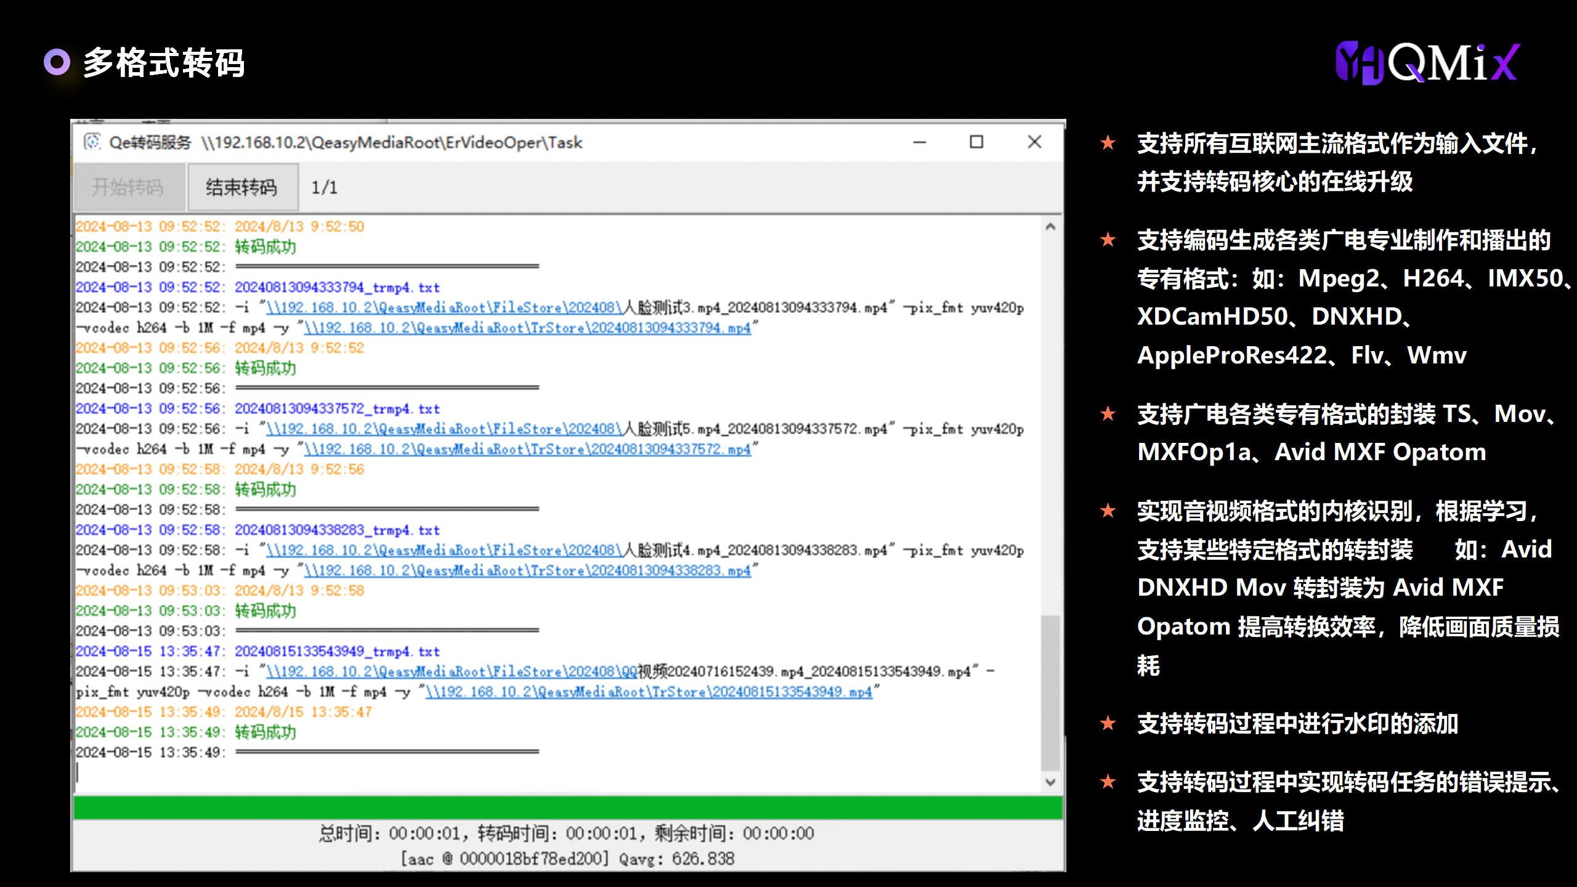Open TrStore 20240813094333794.mp4 output link
Viewport: 1577px width, 887px height.
click(527, 328)
